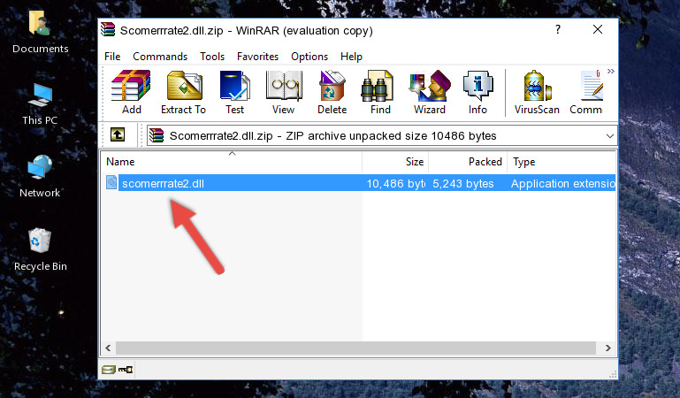Sort the file list by Name column
680x398 pixels.
[x=232, y=162]
